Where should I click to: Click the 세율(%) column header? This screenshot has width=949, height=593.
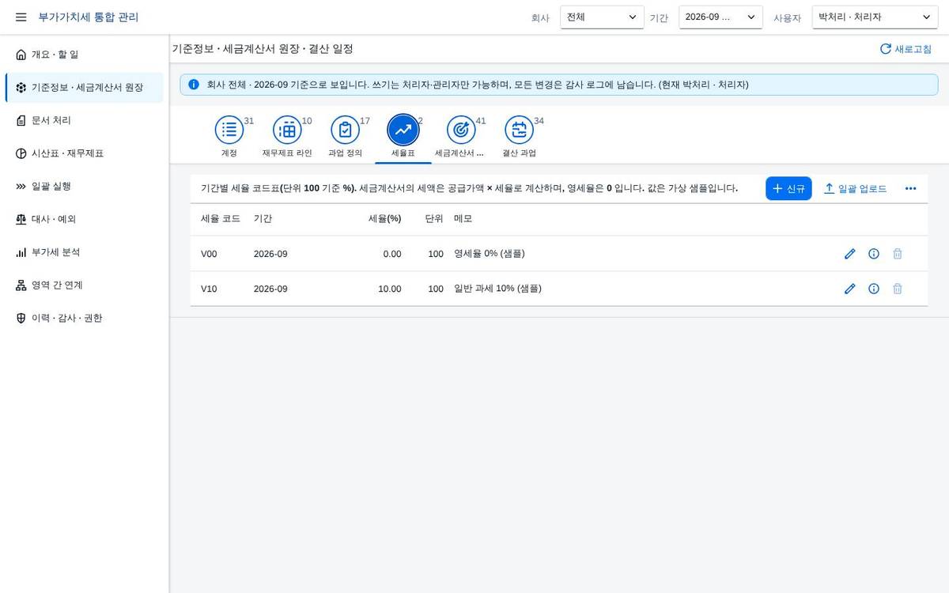click(384, 218)
